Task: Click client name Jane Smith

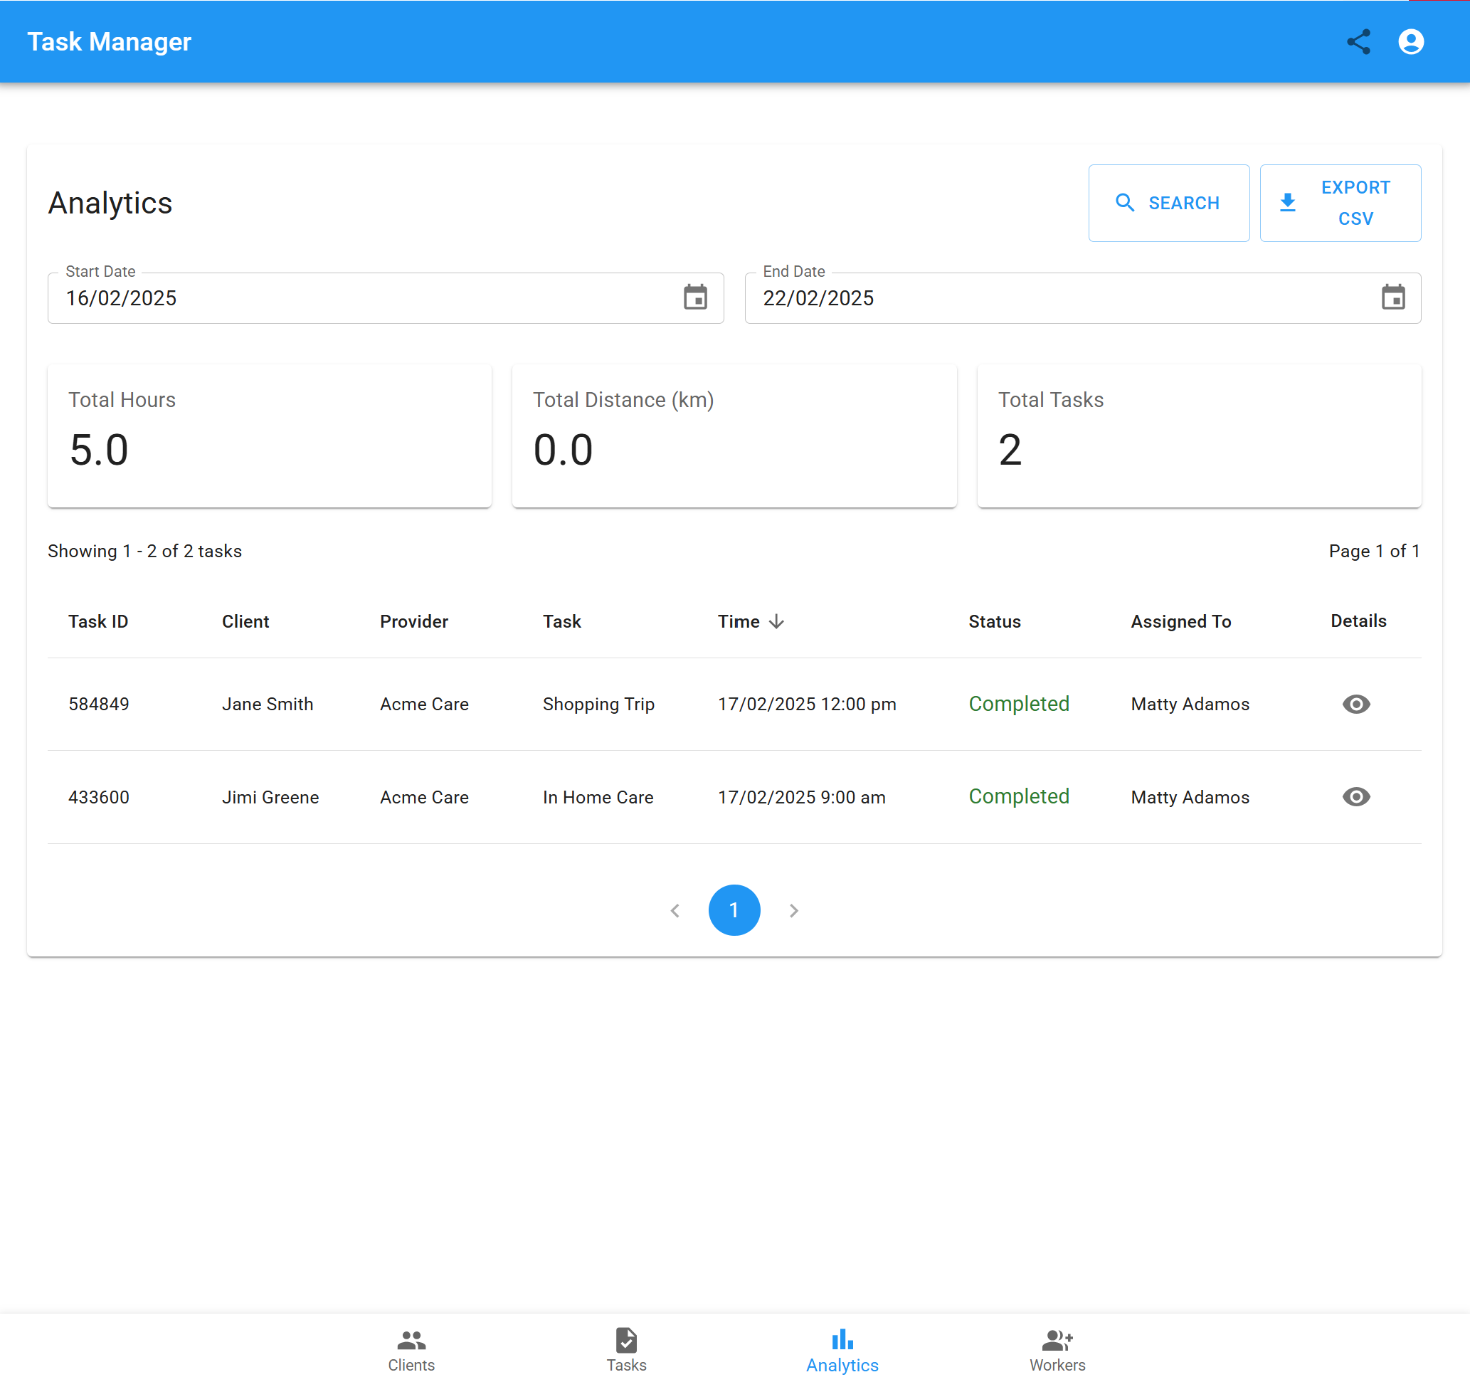Action: (x=268, y=704)
